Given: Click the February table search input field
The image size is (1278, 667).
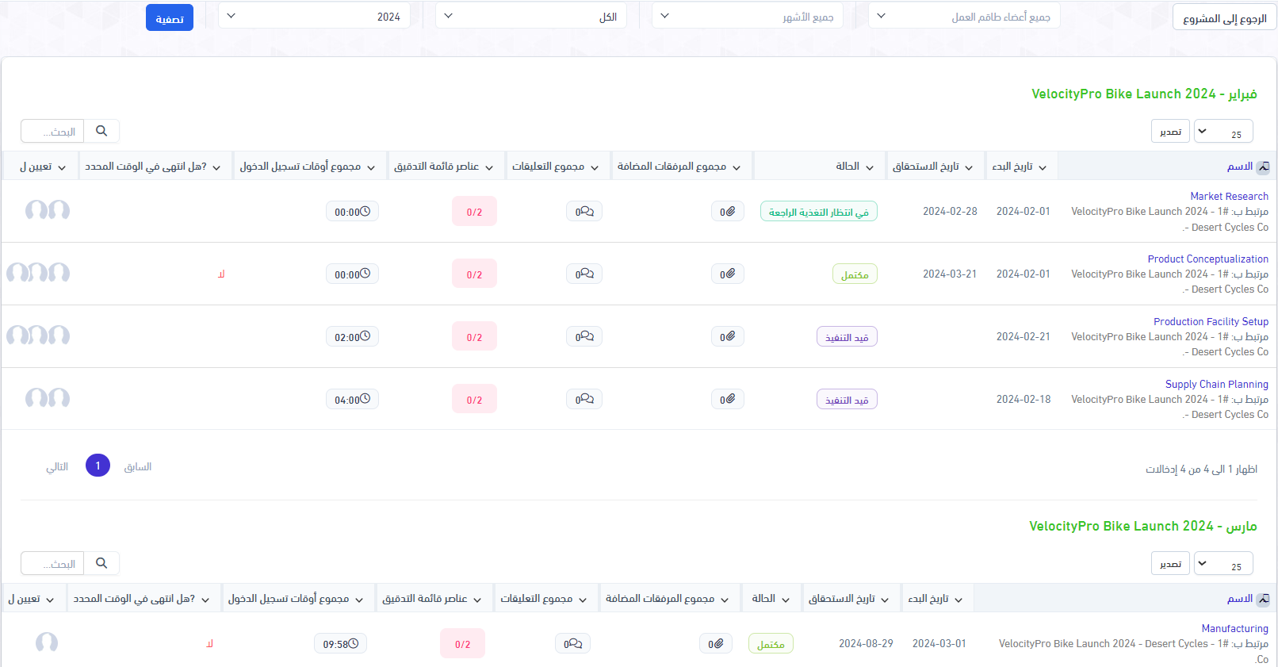Looking at the screenshot, I should [53, 131].
